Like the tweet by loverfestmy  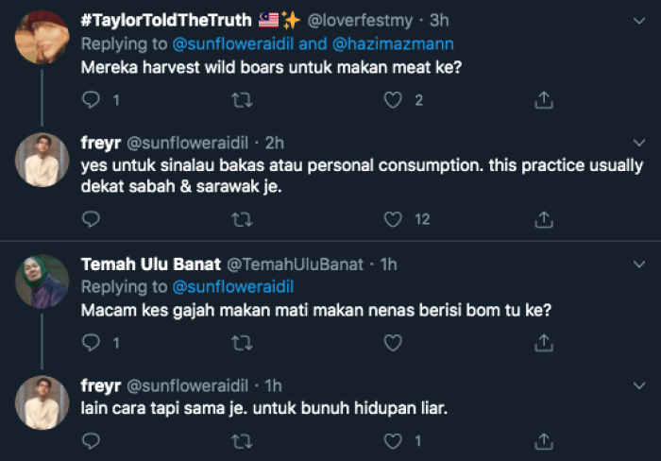coord(393,99)
